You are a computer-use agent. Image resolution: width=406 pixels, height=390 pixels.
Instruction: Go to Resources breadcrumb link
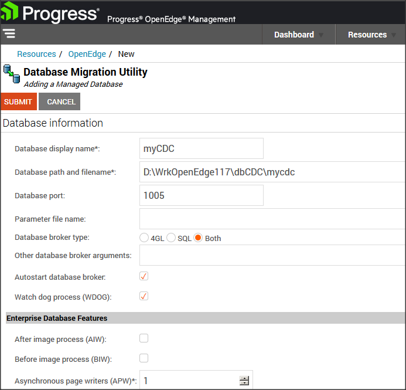pyautogui.click(x=36, y=54)
